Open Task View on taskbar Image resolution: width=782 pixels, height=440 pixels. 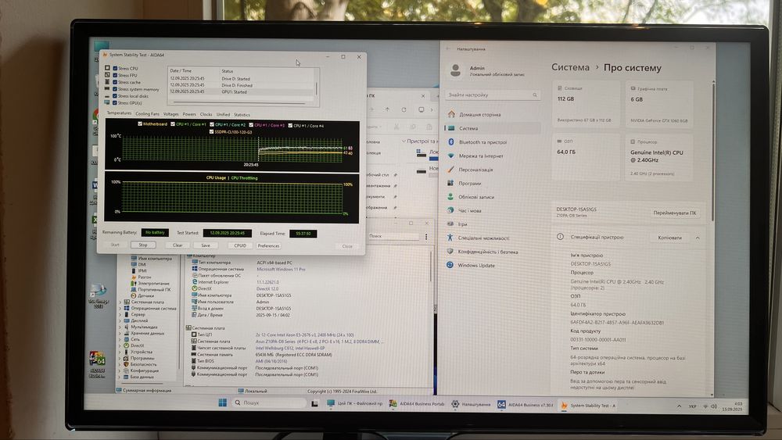(x=314, y=403)
